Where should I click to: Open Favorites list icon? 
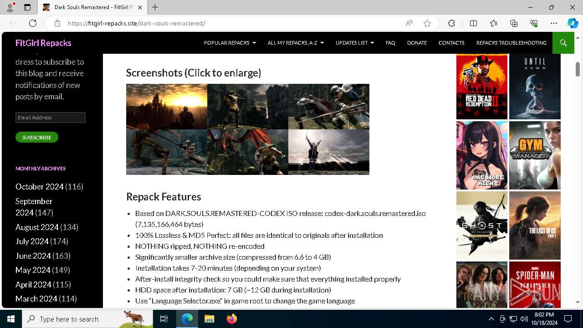tap(494, 23)
